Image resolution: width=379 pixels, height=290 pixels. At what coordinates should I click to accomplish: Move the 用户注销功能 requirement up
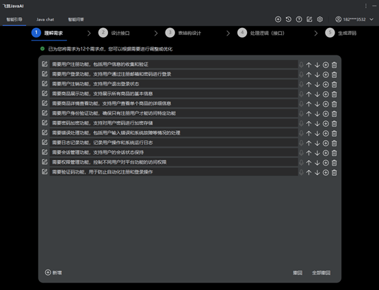click(x=309, y=84)
